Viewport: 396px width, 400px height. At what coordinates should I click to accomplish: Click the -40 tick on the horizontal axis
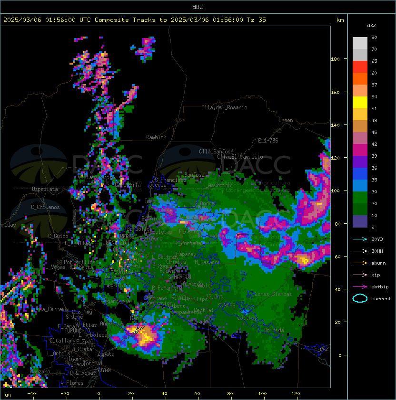pos(31,394)
